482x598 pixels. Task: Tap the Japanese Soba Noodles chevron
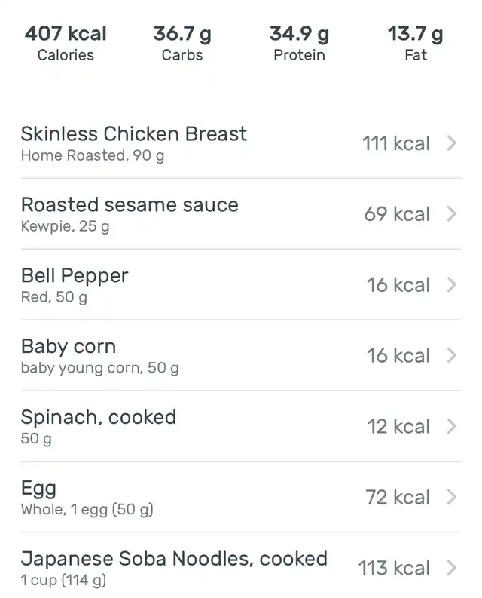click(452, 568)
